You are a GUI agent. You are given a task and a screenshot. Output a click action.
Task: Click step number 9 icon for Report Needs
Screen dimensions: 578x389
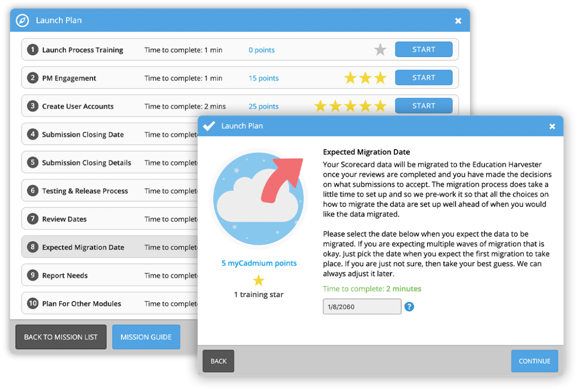pos(33,275)
